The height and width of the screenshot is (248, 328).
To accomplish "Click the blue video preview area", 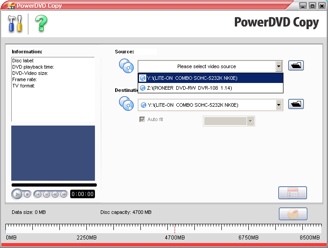I will (53, 153).
